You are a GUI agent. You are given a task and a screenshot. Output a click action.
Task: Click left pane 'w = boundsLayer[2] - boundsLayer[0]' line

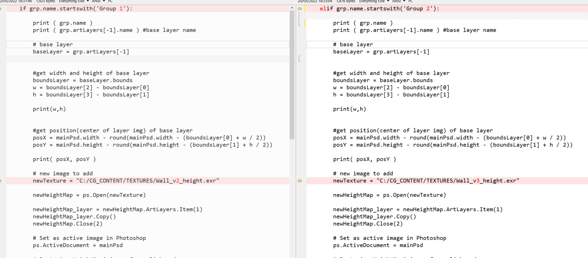tap(91, 87)
